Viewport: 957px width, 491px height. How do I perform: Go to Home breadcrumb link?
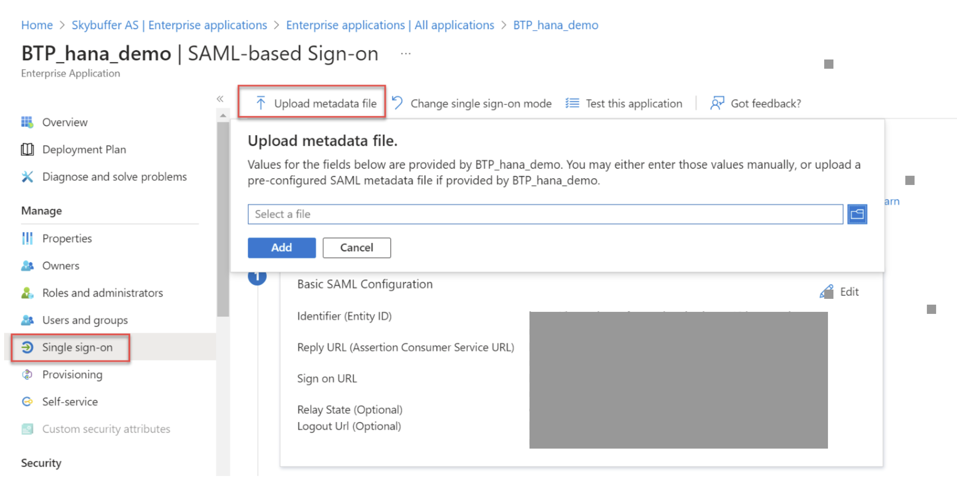point(37,25)
